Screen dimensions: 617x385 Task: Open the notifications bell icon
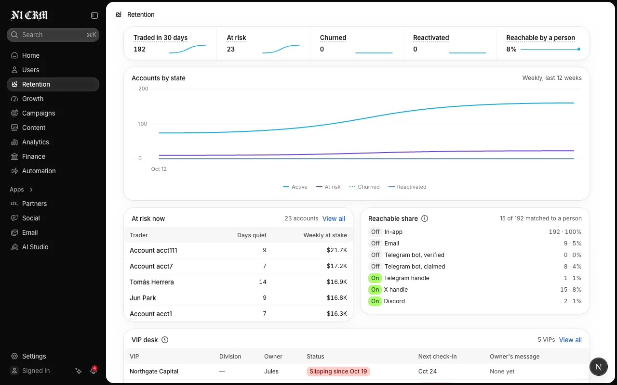(x=94, y=371)
